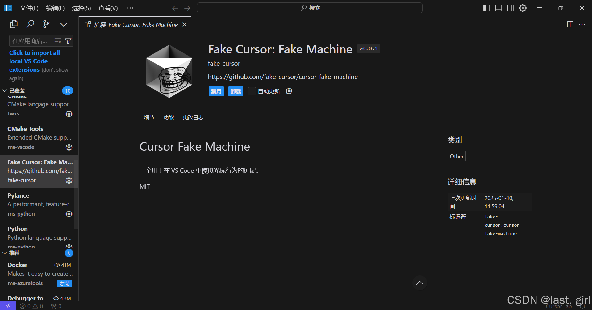Open the Search view icon
The image size is (592, 310).
[x=30, y=24]
